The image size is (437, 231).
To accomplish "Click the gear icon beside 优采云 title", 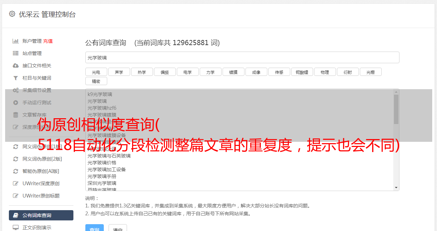I will coord(12,14).
